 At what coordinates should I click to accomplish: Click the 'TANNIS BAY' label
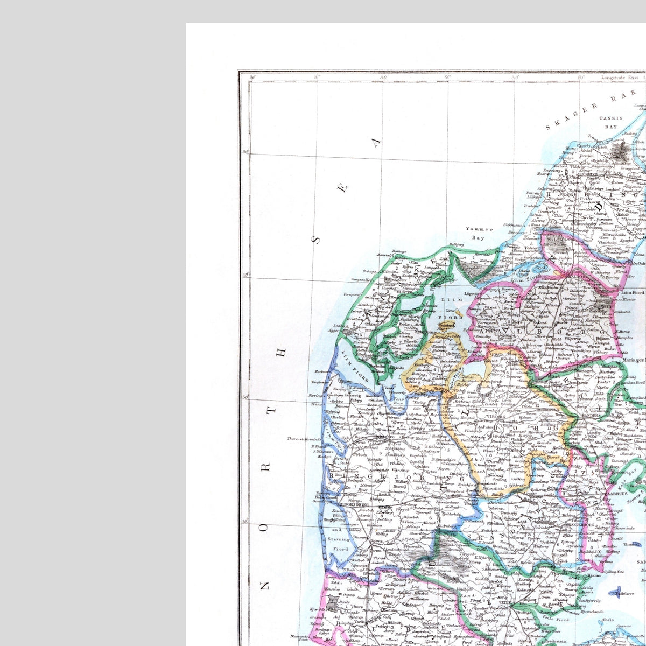coord(610,122)
